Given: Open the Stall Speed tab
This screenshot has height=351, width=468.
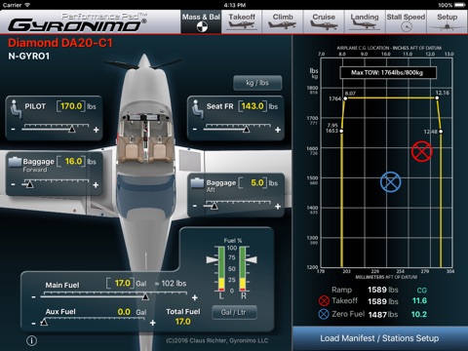Looking at the screenshot, I should 406,21.
